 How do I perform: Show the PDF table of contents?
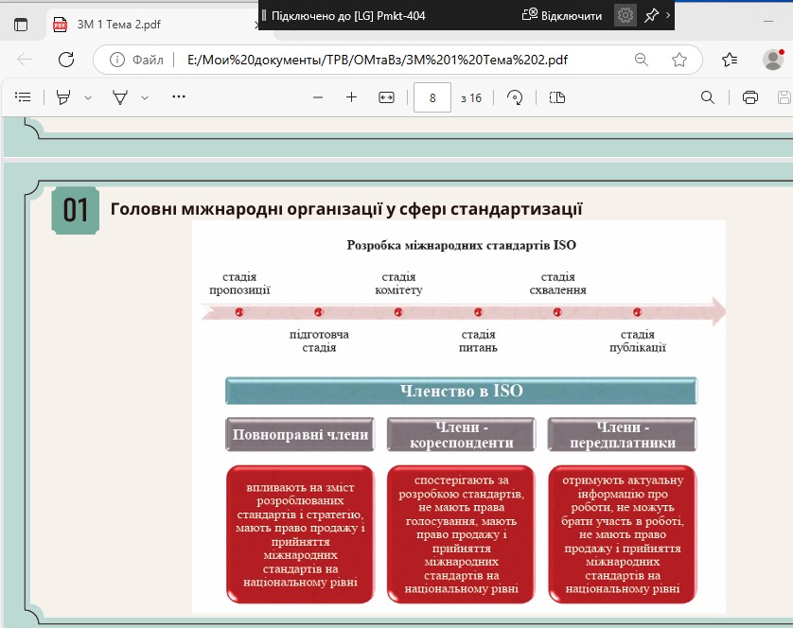(23, 97)
